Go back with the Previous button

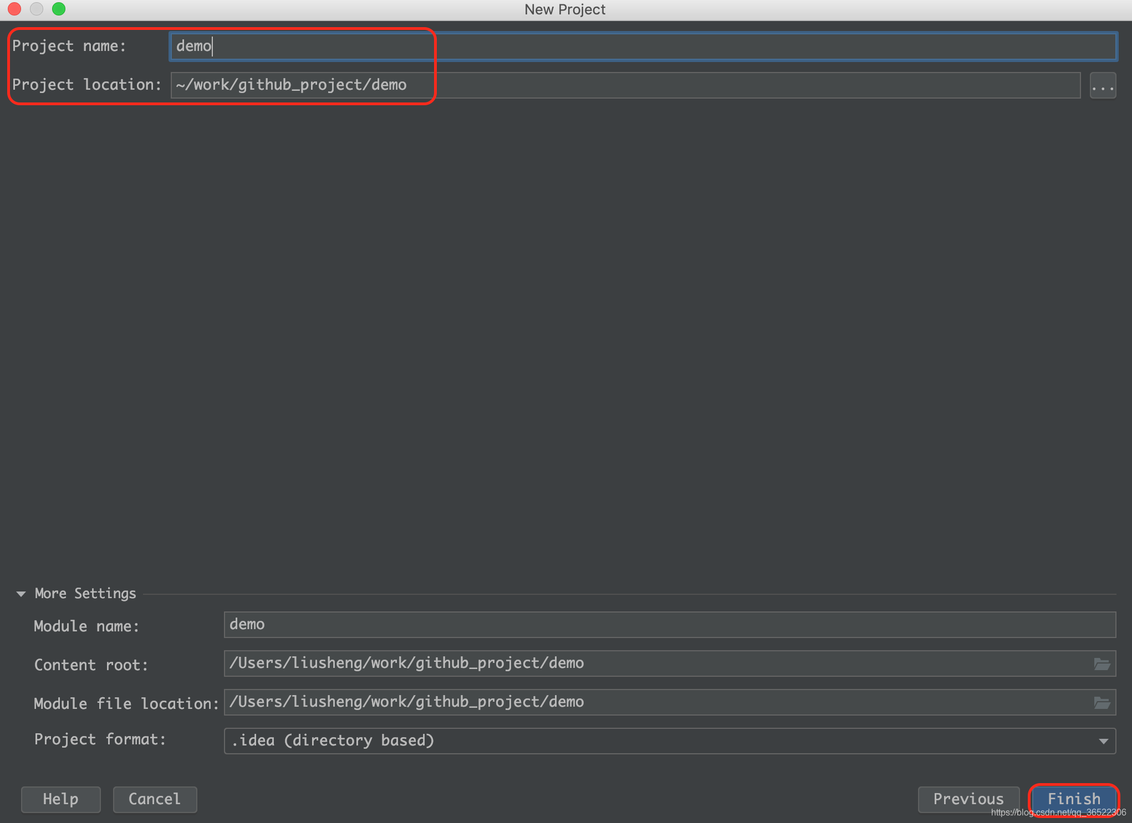tap(968, 799)
